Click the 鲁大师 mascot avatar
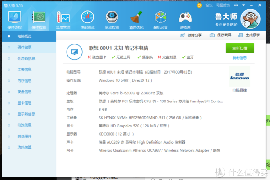The image size is (270, 180). pos(250,19)
